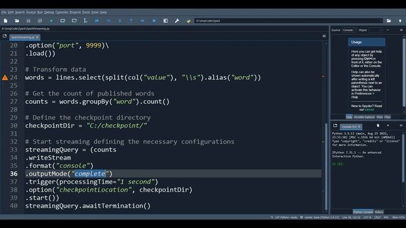
Task: Start debugging the file icon
Action: [97, 21]
